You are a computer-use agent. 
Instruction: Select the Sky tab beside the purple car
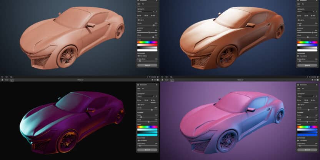[143, 88]
